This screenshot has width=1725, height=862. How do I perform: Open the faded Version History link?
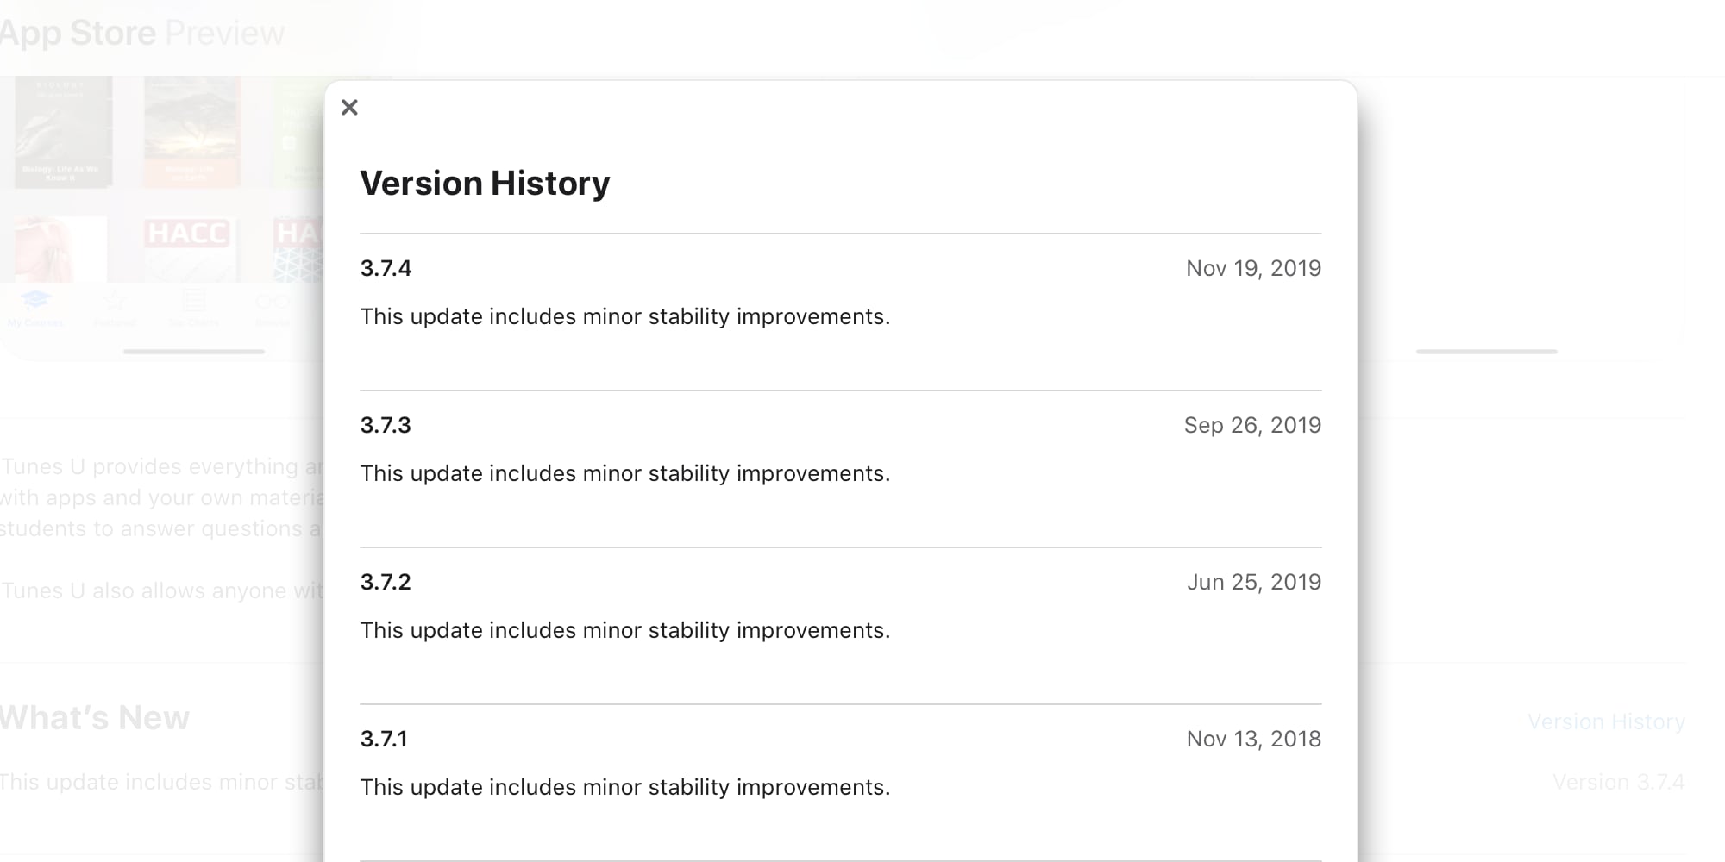(x=1606, y=721)
